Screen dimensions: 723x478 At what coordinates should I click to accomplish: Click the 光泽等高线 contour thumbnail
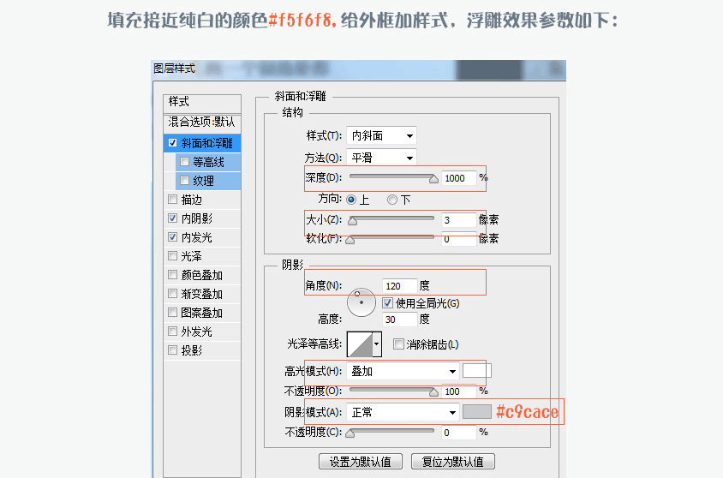pos(360,344)
